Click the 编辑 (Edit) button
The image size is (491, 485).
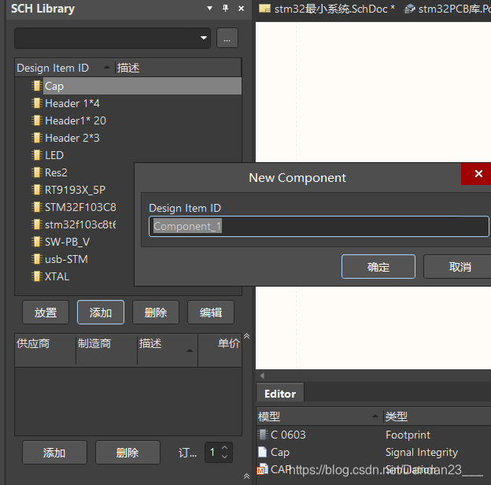(211, 313)
